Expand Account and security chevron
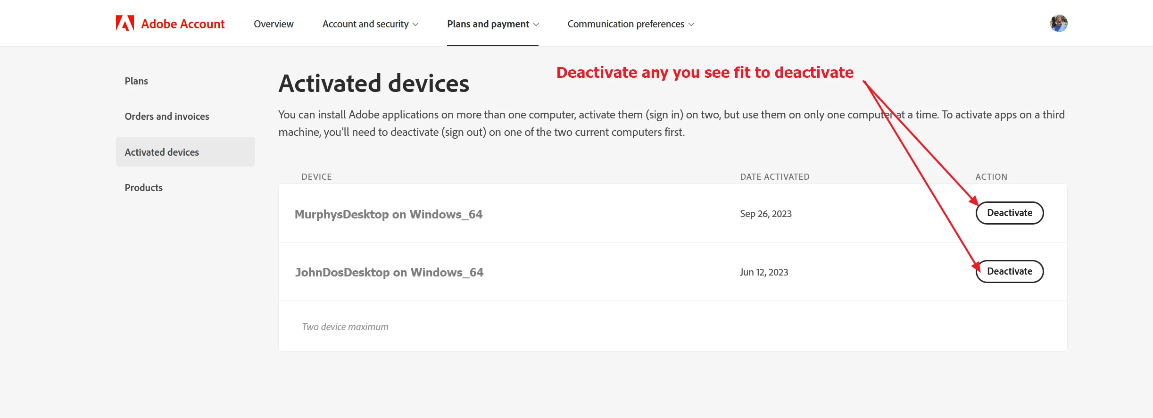 415,25
